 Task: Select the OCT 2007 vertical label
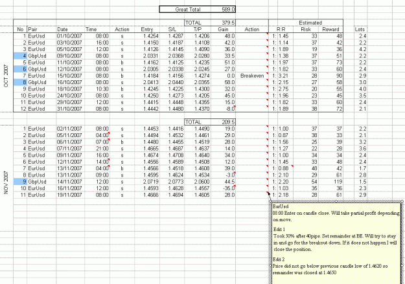pos(6,76)
